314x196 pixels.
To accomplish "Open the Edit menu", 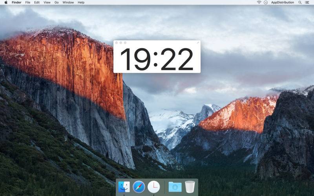I will (x=37, y=2).
